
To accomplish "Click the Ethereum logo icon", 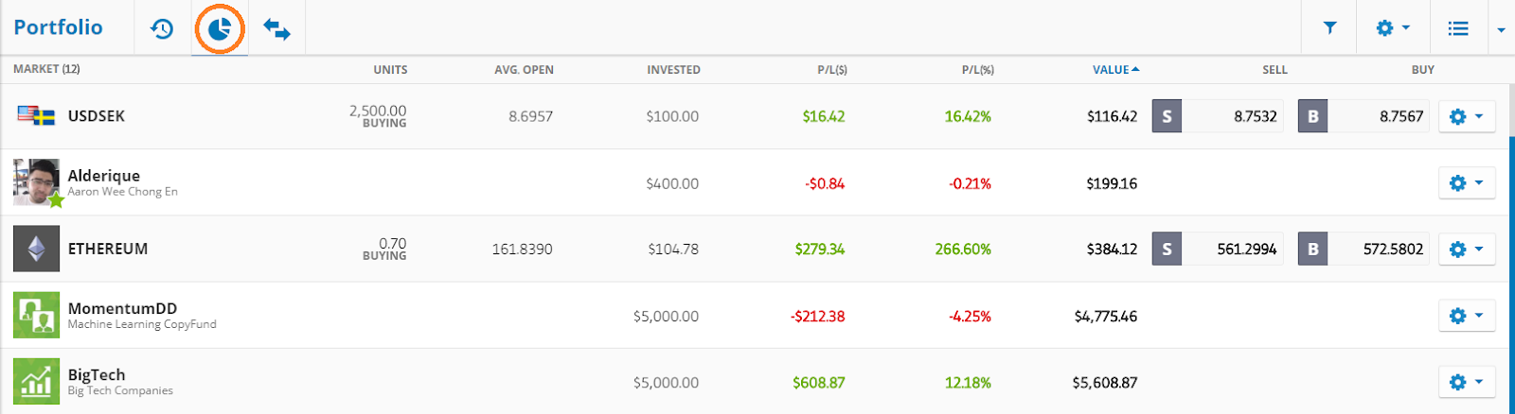I will pos(36,249).
